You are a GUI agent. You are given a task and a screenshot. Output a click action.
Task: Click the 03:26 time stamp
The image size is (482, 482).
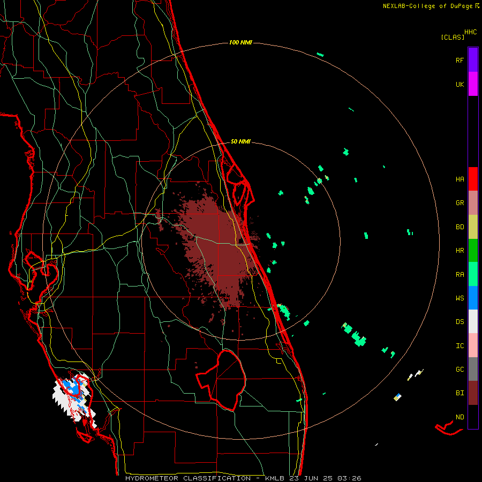pyautogui.click(x=349, y=478)
